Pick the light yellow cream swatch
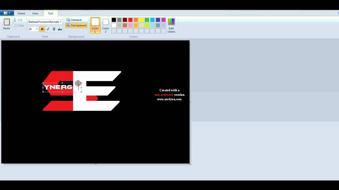Image resolution: width=339 pixels, height=190 pixels. (x=141, y=25)
